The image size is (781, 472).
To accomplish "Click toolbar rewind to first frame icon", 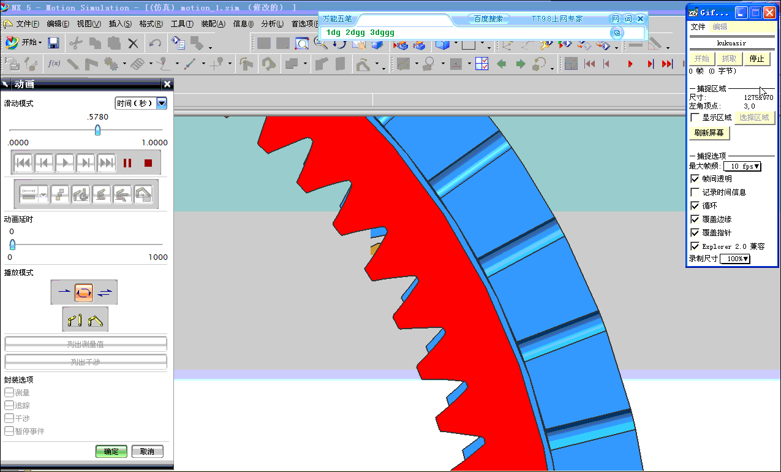I will [590, 64].
